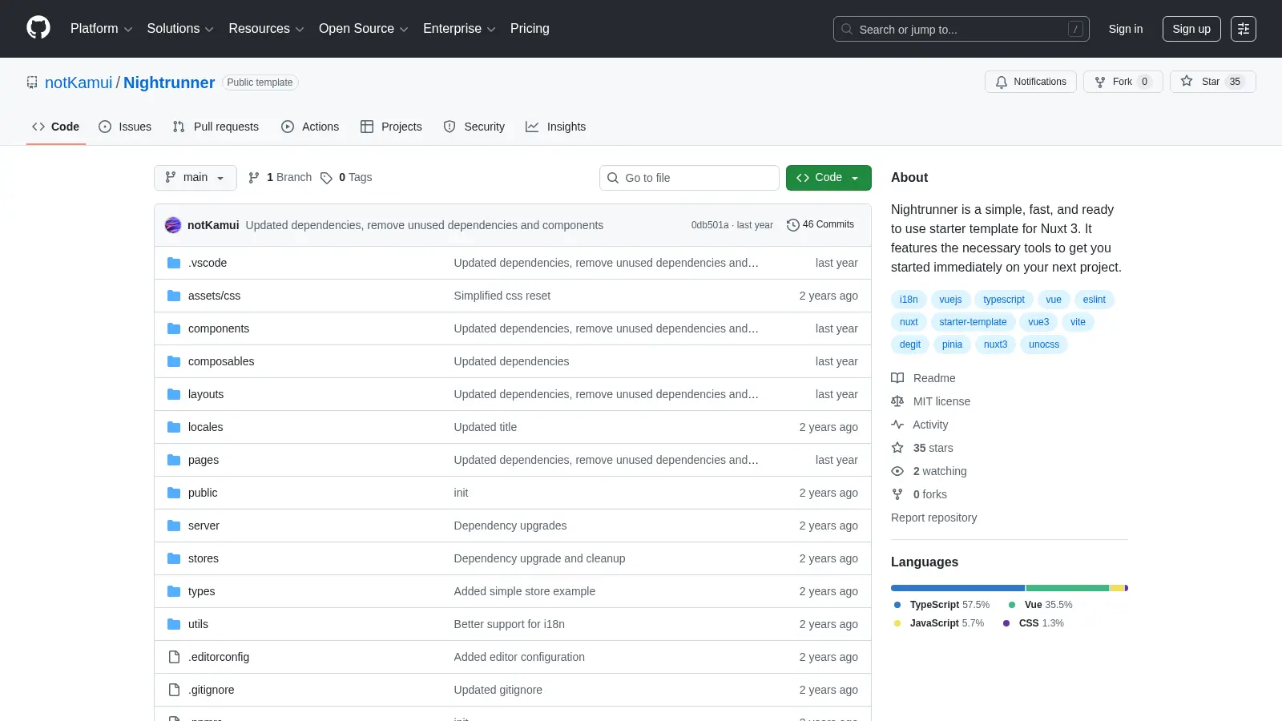
Task: Click the utils folder icon
Action: point(174,624)
